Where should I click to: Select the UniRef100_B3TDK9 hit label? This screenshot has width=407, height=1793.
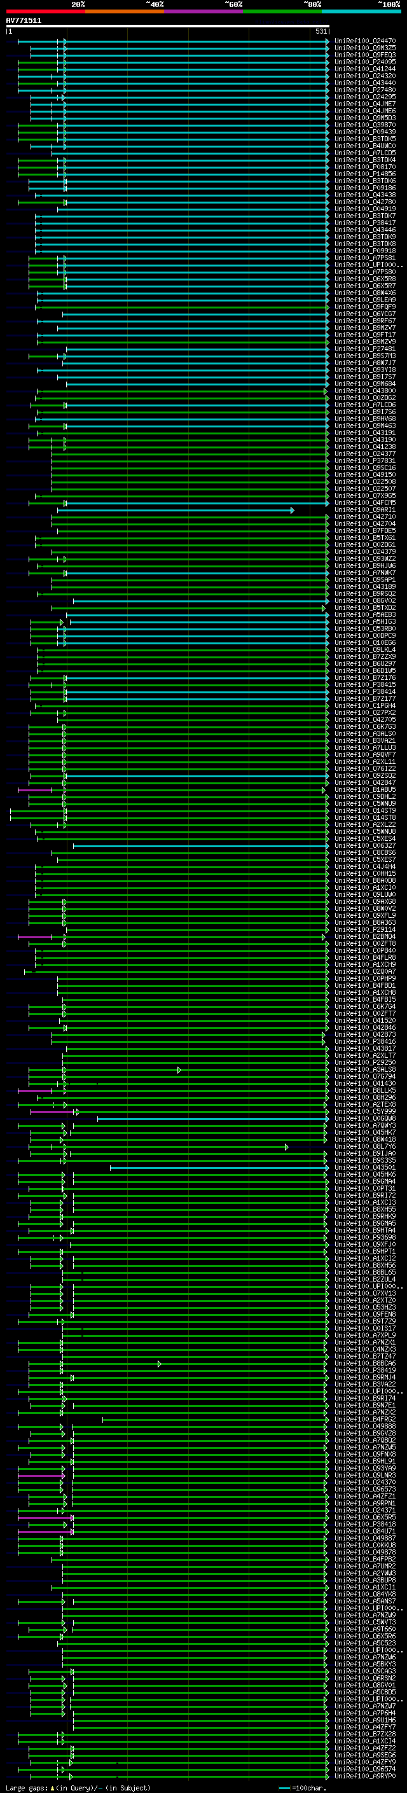[365, 237]
